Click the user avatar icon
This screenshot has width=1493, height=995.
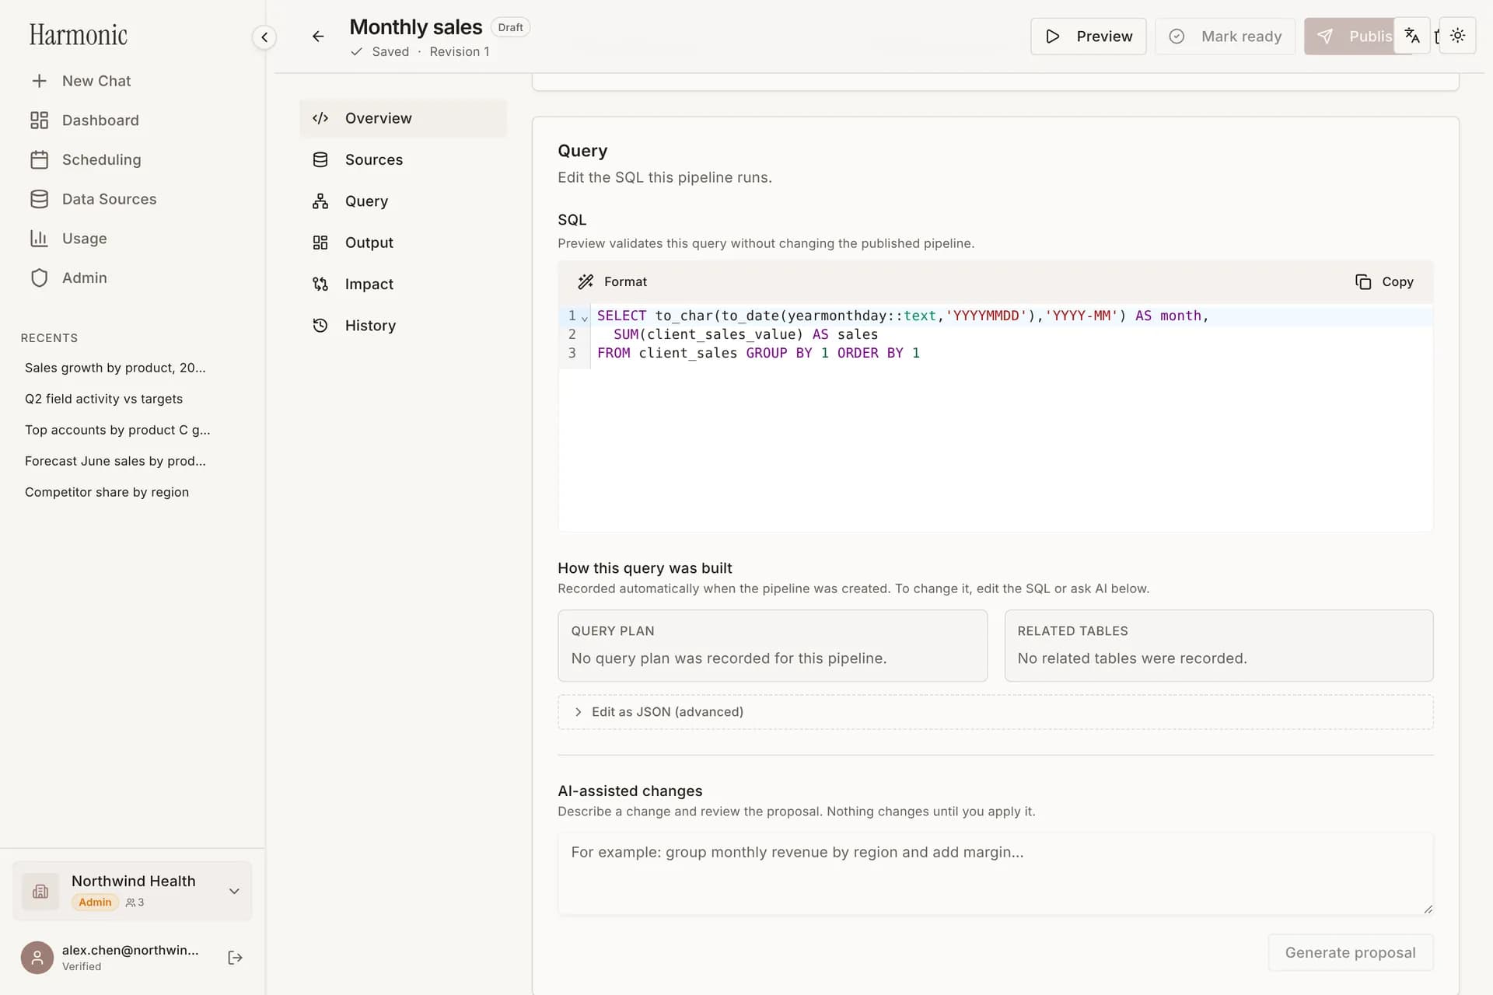click(37, 958)
